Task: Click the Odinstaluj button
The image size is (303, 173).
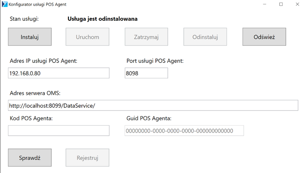Action: pyautogui.click(x=205, y=37)
